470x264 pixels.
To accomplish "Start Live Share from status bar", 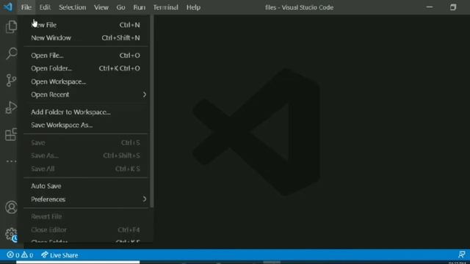I will (59, 255).
